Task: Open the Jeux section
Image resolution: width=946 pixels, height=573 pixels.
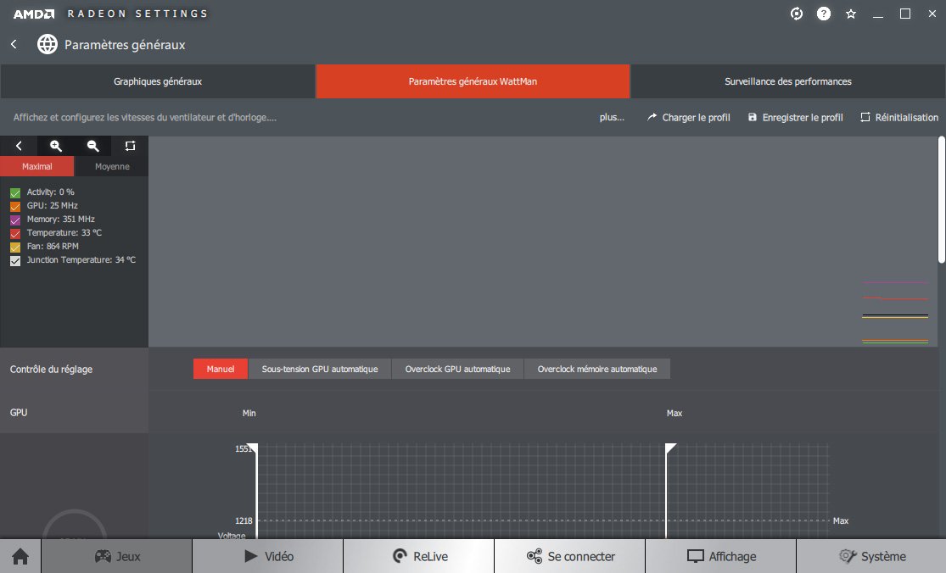Action: (x=117, y=556)
